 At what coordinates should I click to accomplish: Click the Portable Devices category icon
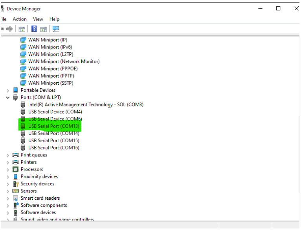point(16,90)
